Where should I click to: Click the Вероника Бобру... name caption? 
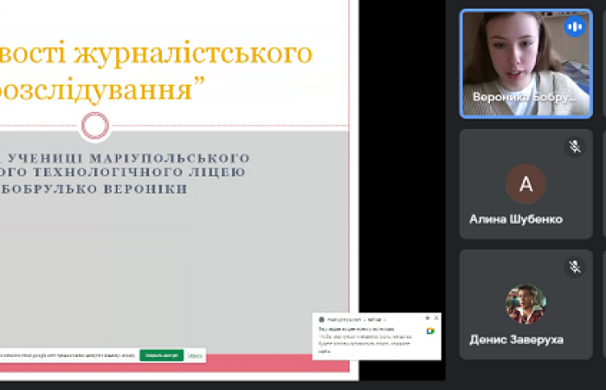tap(524, 97)
